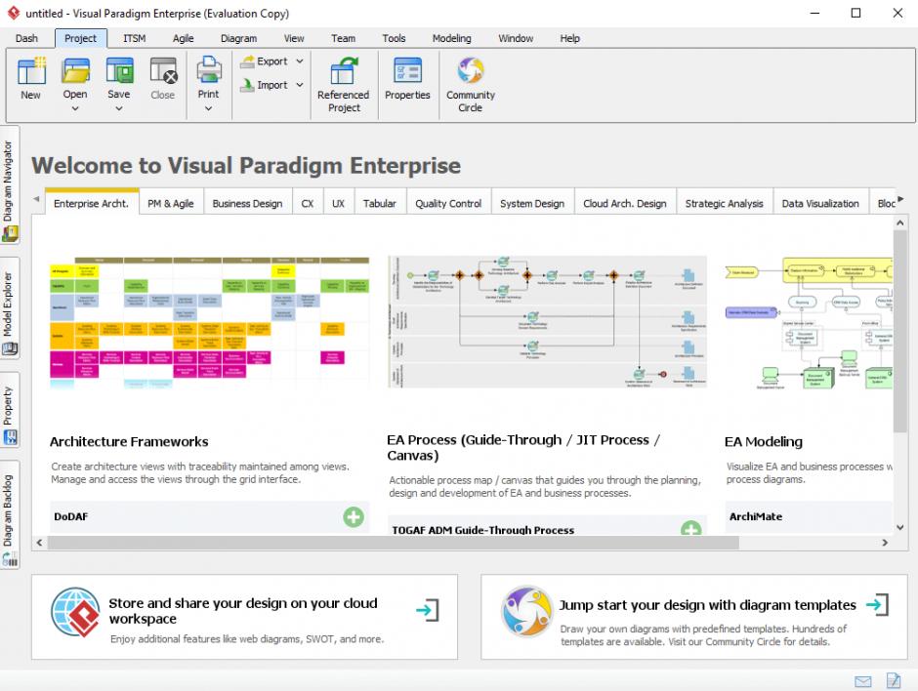Open the Diagram Navigator side panel

[9, 184]
